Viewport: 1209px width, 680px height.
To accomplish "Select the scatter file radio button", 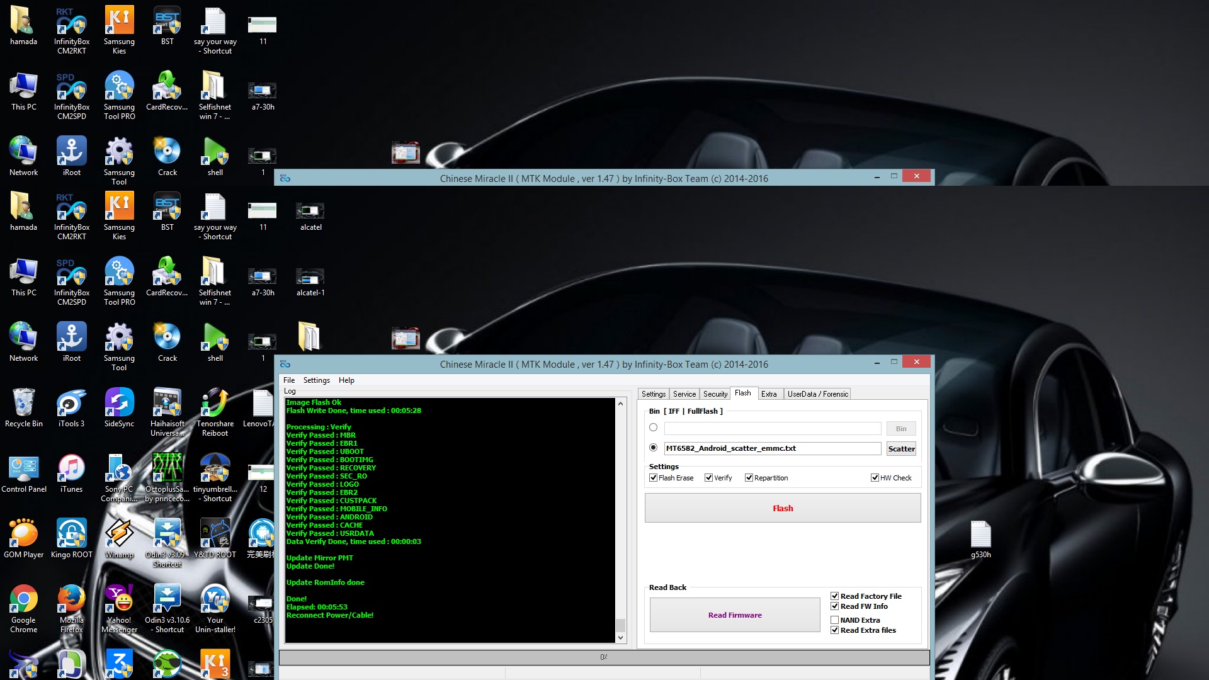I will [653, 448].
